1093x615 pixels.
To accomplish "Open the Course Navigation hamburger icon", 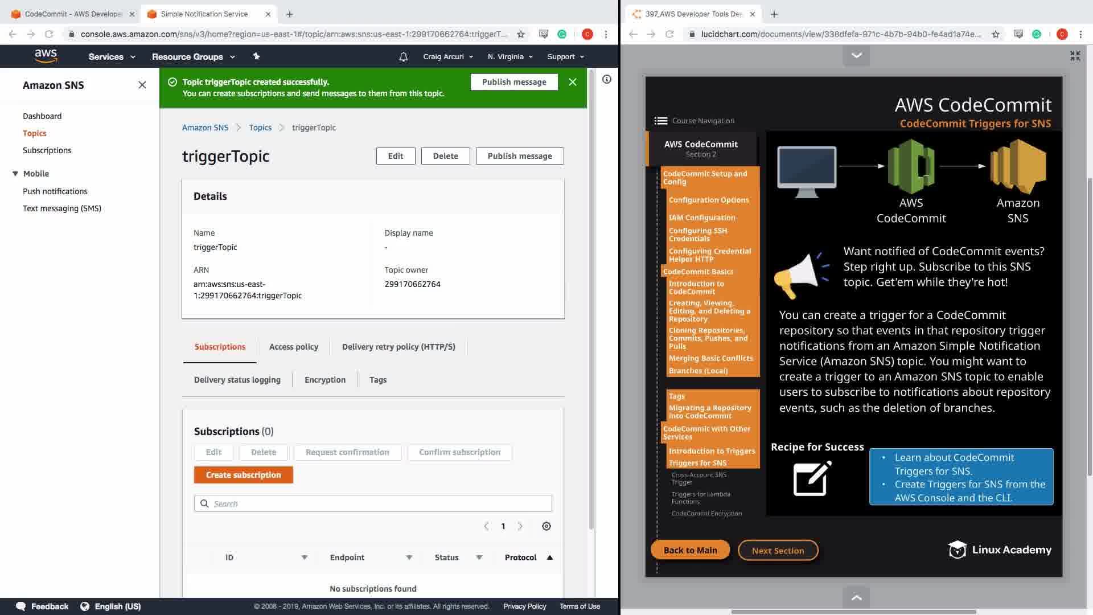I will coord(660,121).
